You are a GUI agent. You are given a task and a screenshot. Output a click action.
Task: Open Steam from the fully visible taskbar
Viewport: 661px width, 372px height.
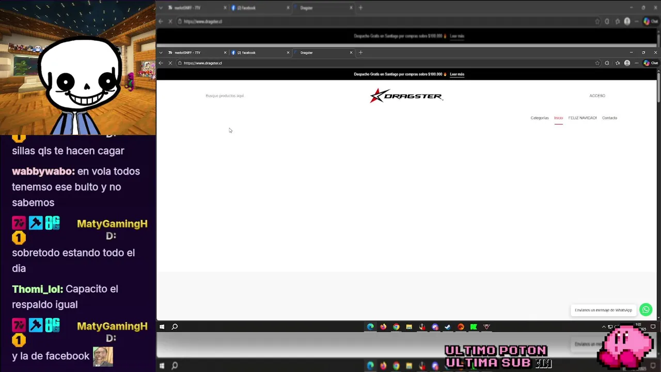[448, 327]
